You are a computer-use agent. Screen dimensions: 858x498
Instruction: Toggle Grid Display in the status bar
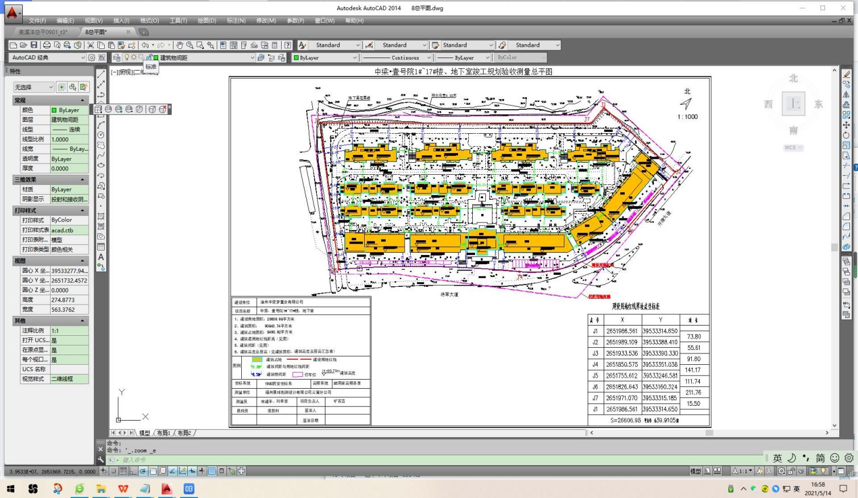coord(123,471)
